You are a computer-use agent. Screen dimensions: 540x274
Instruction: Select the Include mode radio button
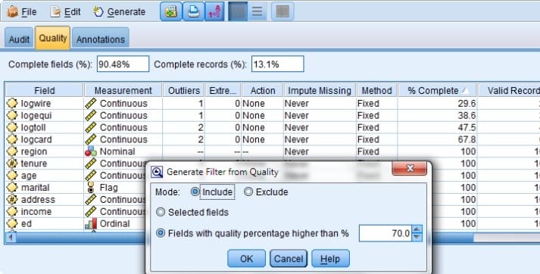(x=195, y=191)
